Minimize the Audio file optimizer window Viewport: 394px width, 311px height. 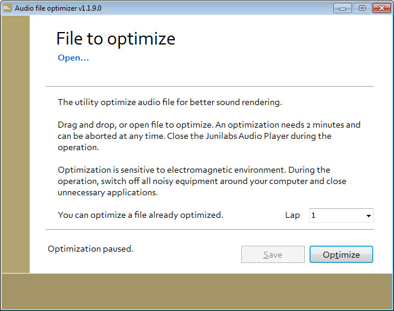[x=342, y=8]
